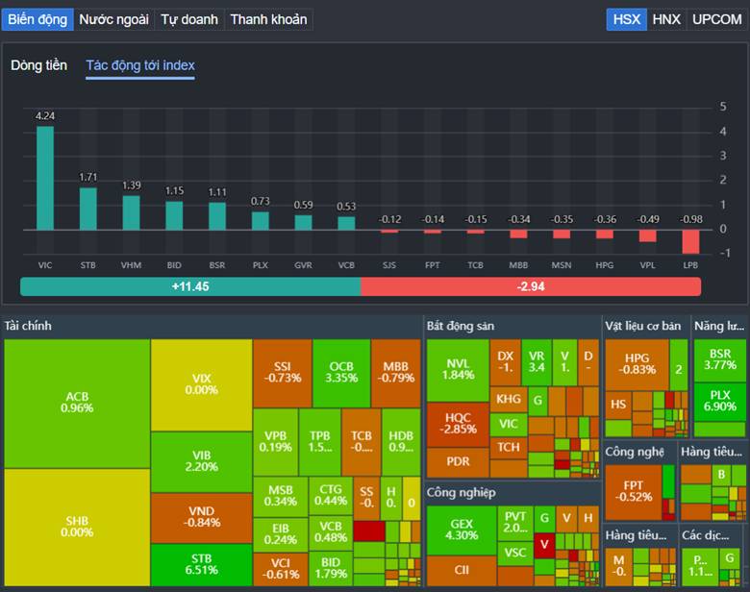Open the TCH real estate tile
Viewport: 750px width, 592px height.
coord(509,448)
